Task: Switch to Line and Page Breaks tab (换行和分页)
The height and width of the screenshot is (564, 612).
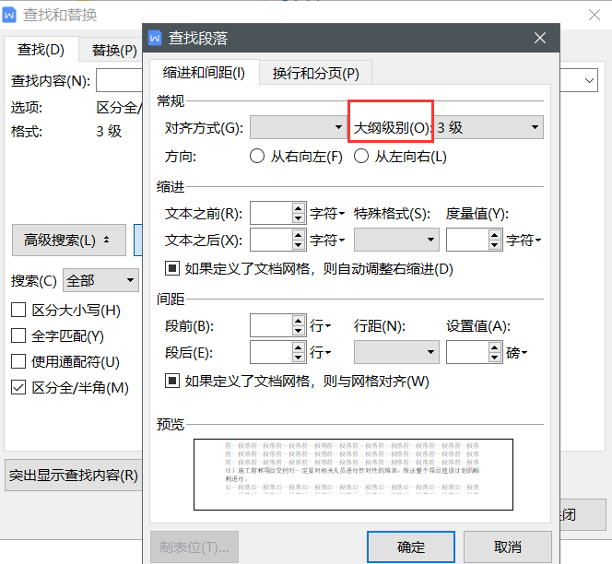Action: pos(315,74)
